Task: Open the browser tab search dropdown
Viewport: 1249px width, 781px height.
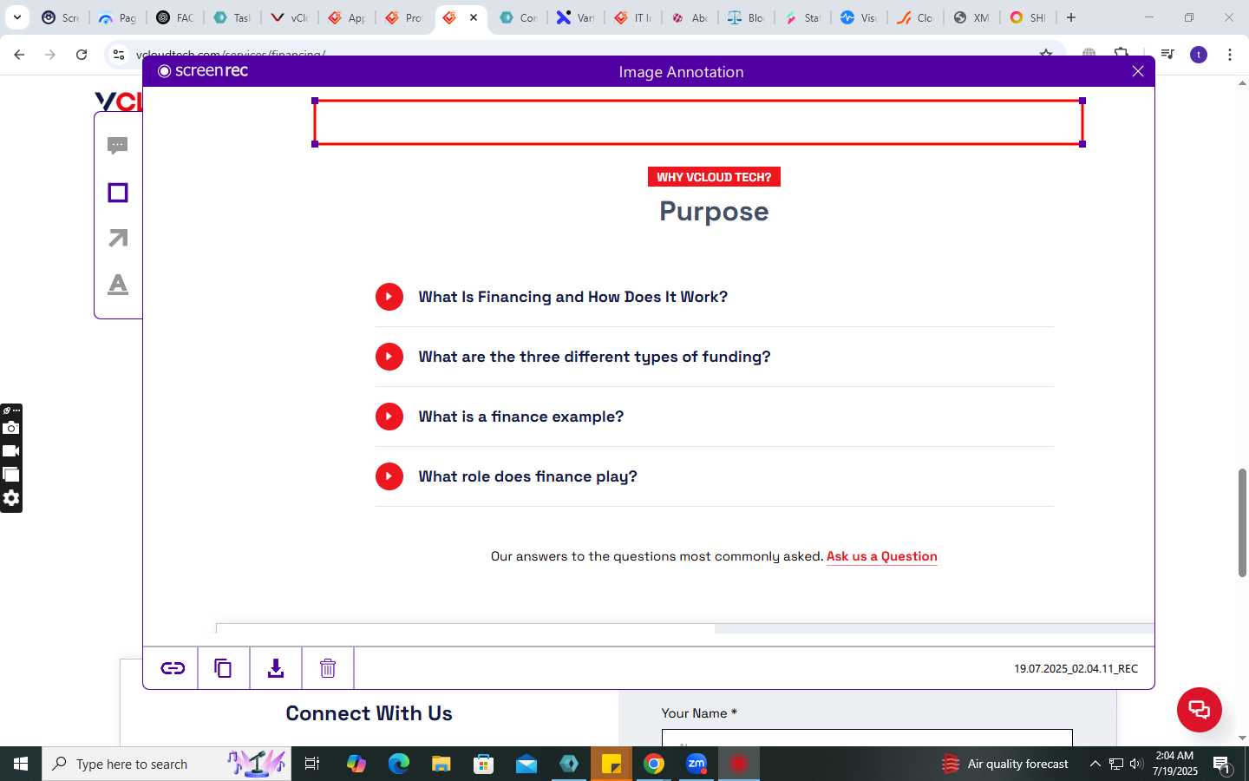Action: point(16,17)
